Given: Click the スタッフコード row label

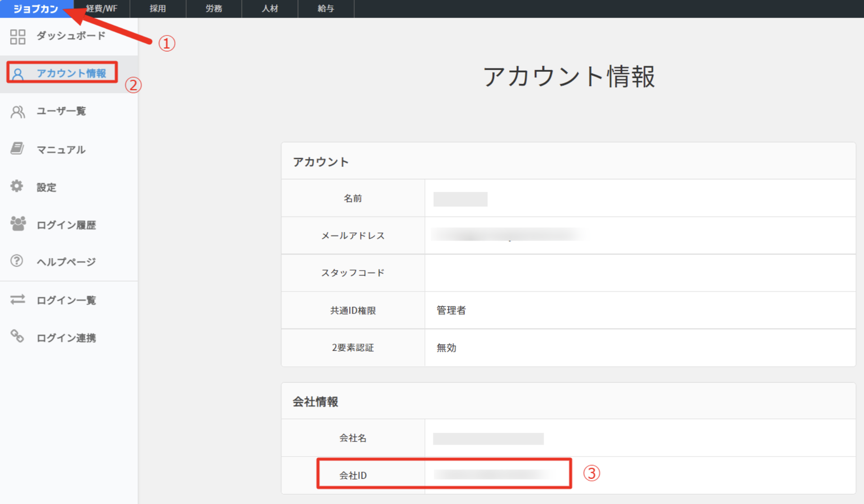Looking at the screenshot, I should (x=353, y=273).
